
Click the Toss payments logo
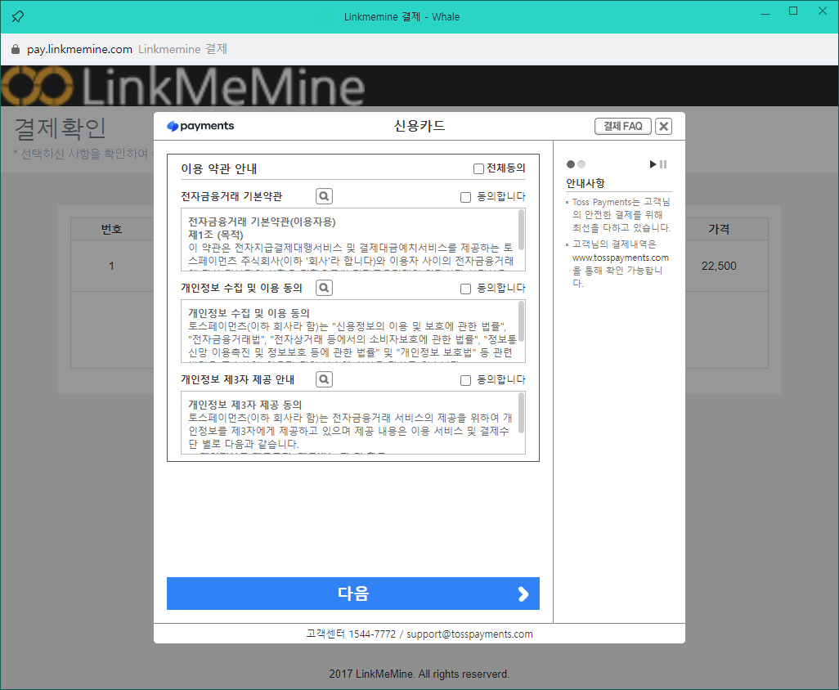click(x=200, y=126)
